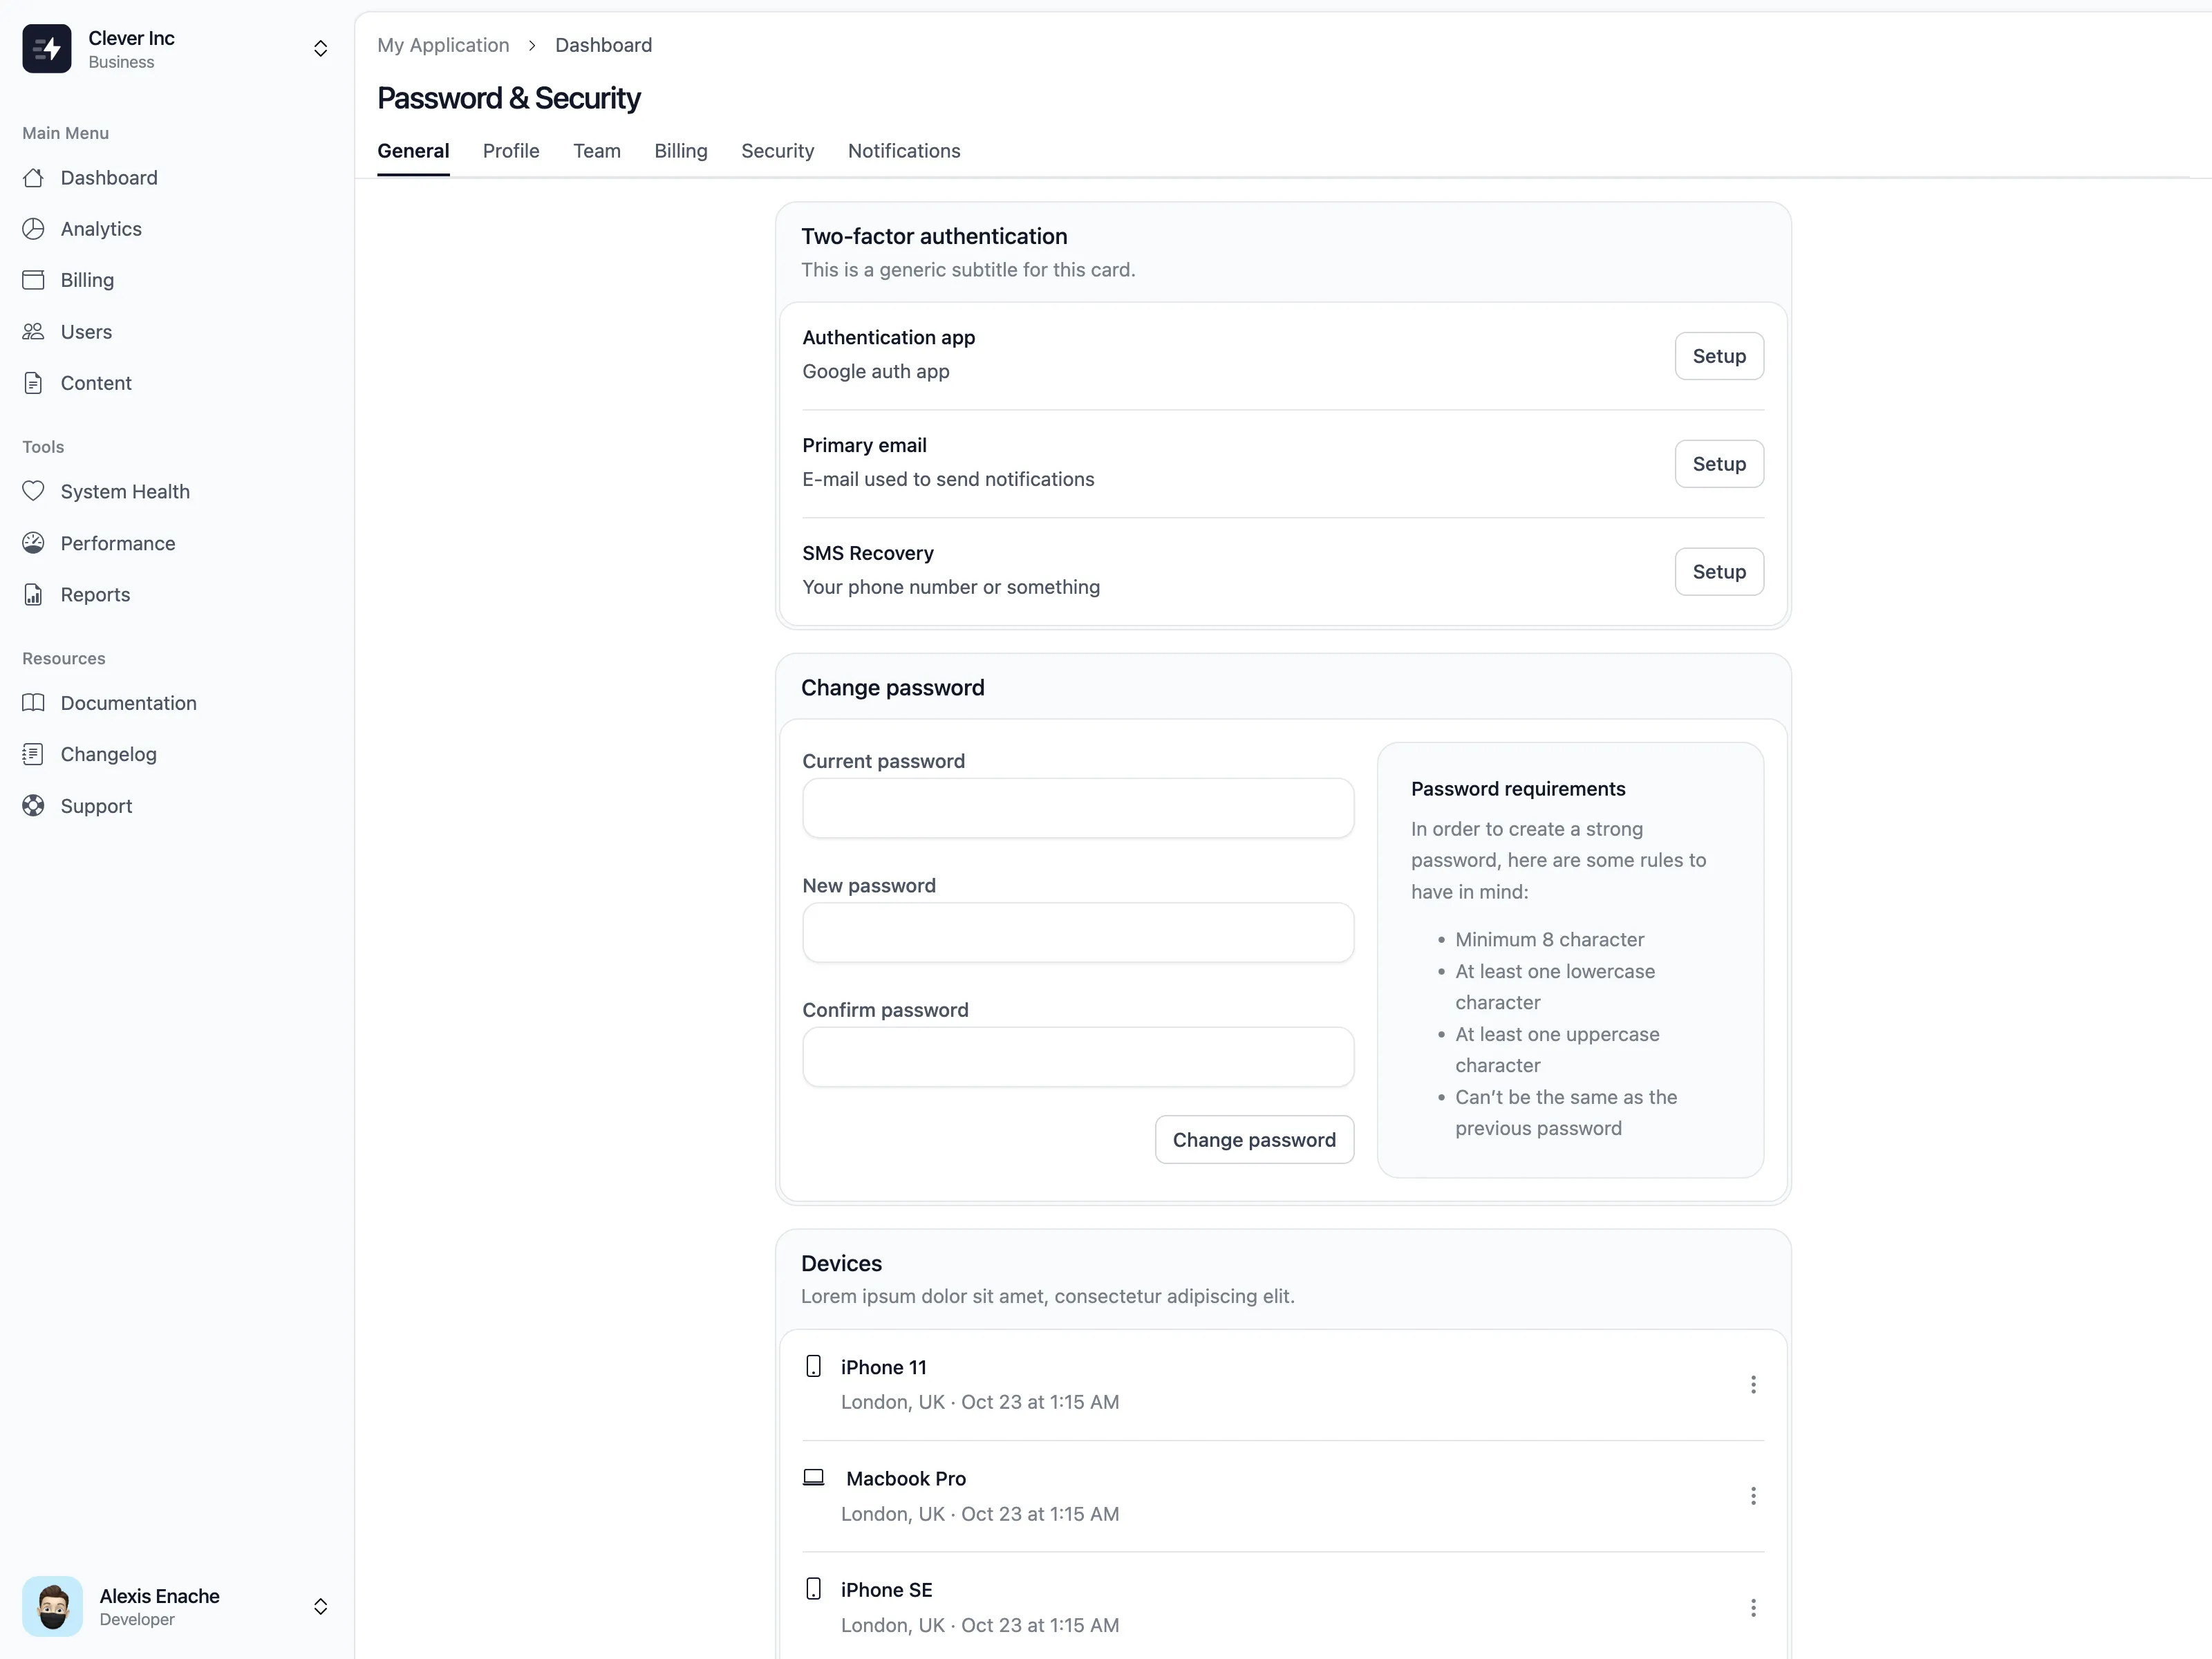Click the Performance gauge icon
Viewport: 2212px width, 1659px height.
pos(33,543)
